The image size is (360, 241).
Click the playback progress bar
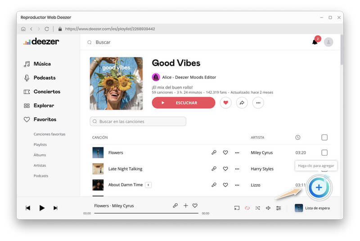pyautogui.click(x=146, y=213)
